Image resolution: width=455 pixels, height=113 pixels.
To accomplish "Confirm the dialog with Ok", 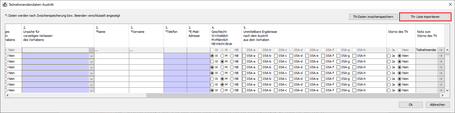I will pyautogui.click(x=410, y=105).
